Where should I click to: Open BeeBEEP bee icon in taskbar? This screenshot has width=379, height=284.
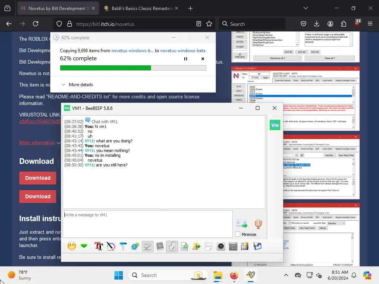click(251, 275)
